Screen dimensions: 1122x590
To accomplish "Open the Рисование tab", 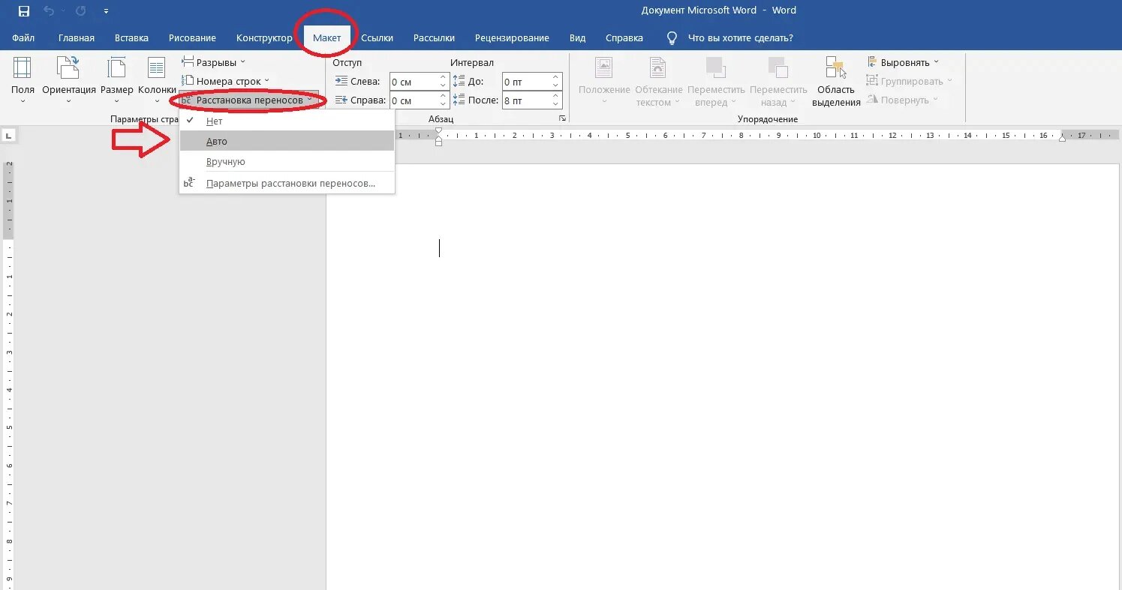I will tap(192, 37).
